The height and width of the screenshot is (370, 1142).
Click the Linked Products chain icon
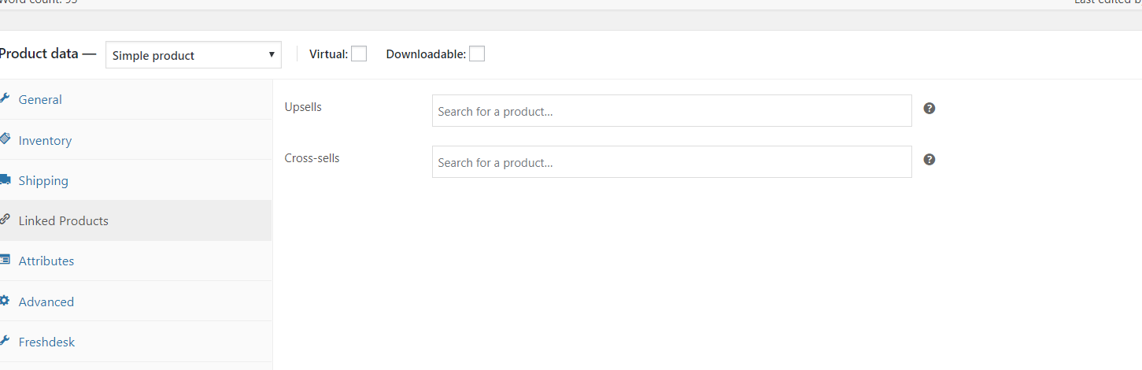[x=5, y=220]
